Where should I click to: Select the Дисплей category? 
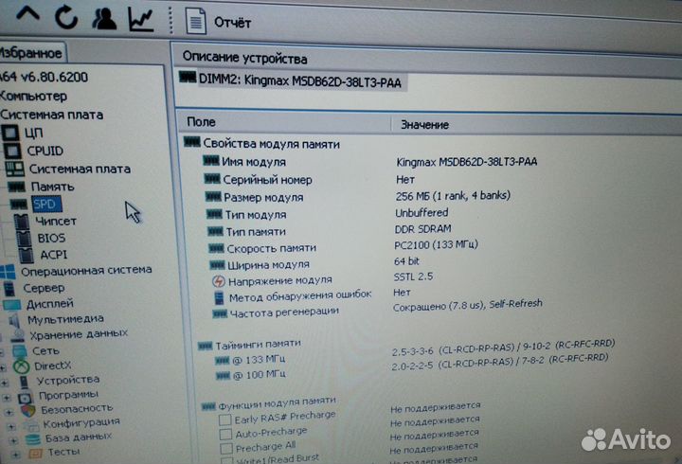click(50, 304)
